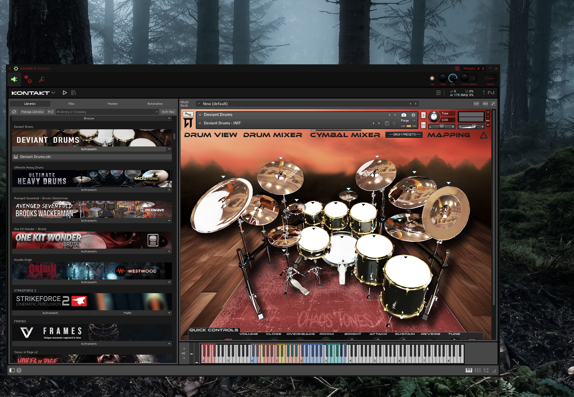Toggle the AUX button in the rack header
The image size is (574, 397).
[485, 104]
